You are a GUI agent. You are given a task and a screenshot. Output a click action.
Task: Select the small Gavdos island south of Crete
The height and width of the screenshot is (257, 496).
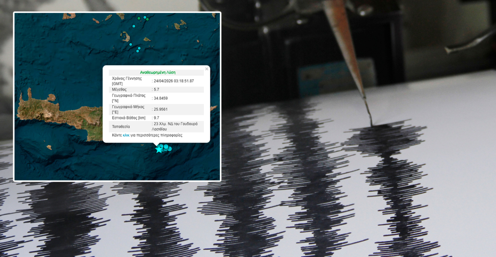[x=49, y=147]
